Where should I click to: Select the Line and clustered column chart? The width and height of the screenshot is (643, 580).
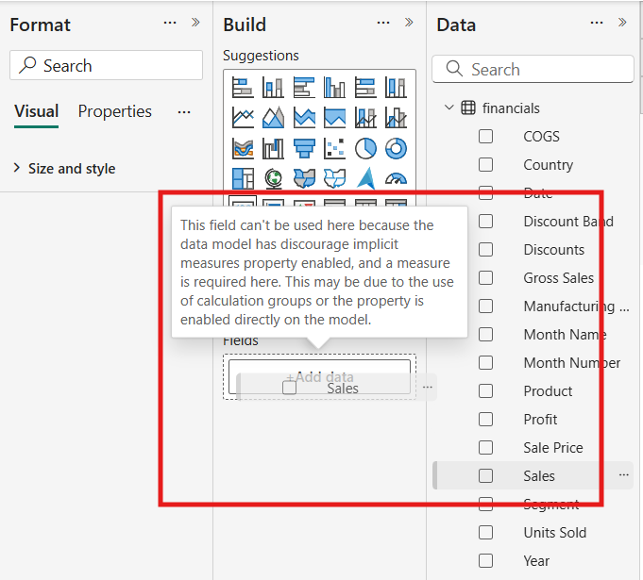pos(396,118)
